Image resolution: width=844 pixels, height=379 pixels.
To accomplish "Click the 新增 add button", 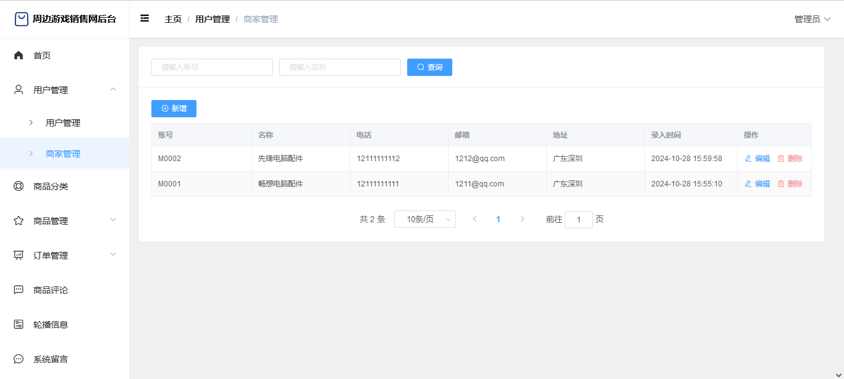I will [x=174, y=109].
